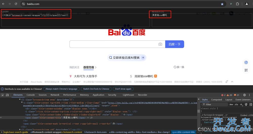The width and height of the screenshot is (253, 134).
Task: Add a new style rule with plus icon
Action: (x=241, y=105)
